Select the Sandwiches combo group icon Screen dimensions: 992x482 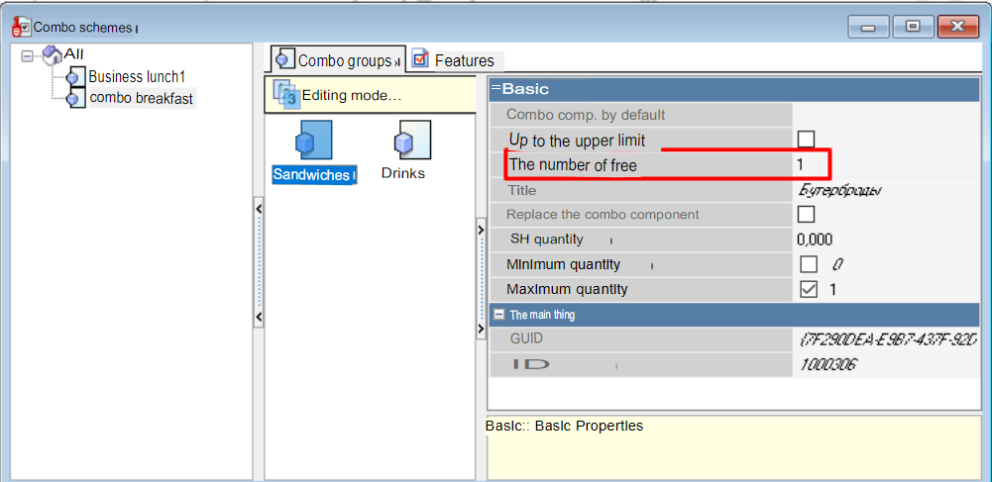coord(315,141)
